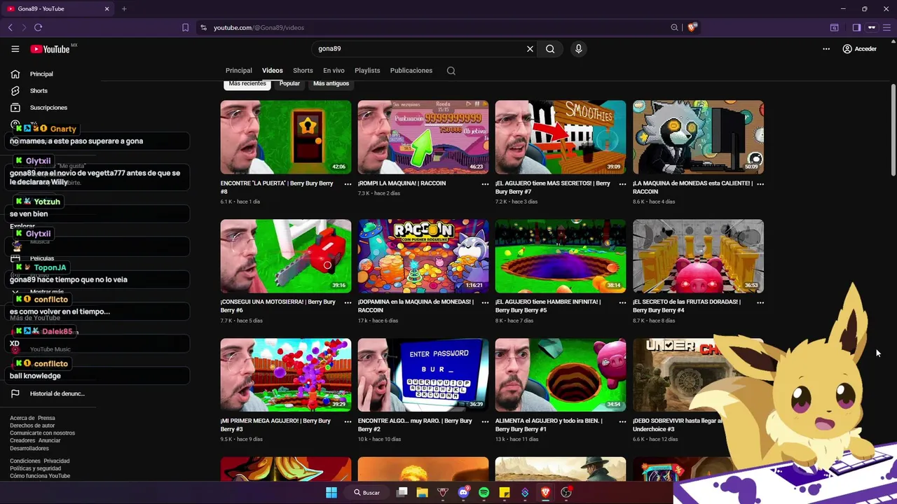Image resolution: width=897 pixels, height=504 pixels.
Task: Open options for CONSEGUI UNA MOTOSIERRA video
Action: pos(348,303)
